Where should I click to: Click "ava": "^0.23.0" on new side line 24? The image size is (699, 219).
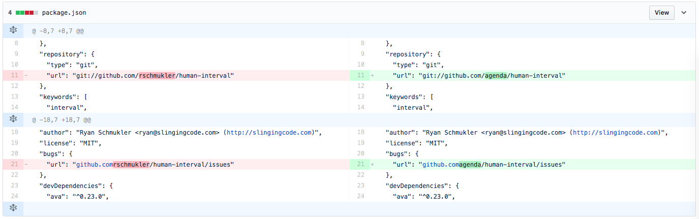pos(421,196)
